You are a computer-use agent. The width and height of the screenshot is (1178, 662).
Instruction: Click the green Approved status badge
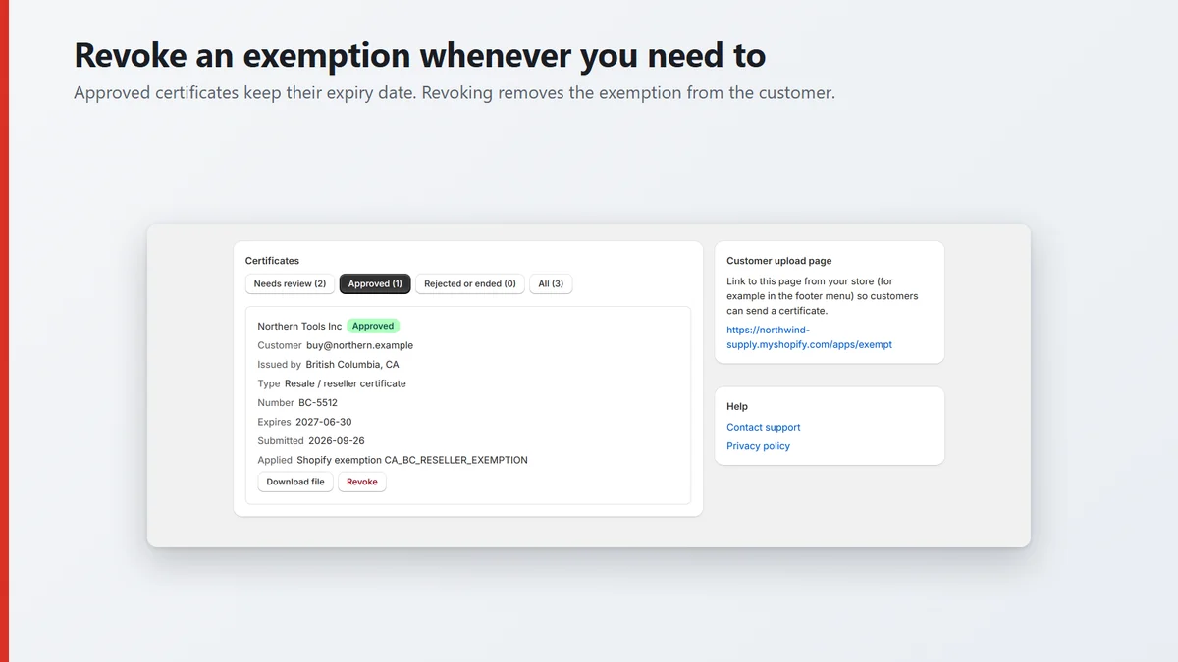pyautogui.click(x=373, y=326)
